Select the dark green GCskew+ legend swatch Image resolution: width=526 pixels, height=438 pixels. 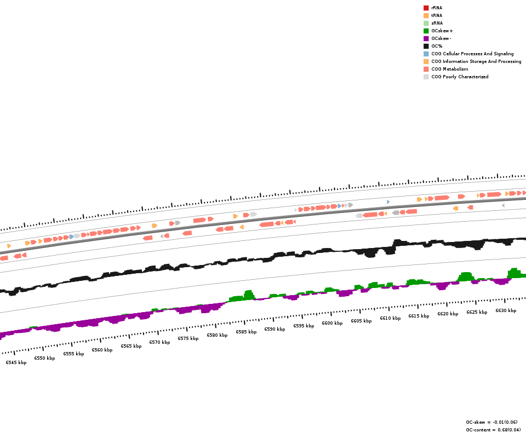(x=426, y=31)
